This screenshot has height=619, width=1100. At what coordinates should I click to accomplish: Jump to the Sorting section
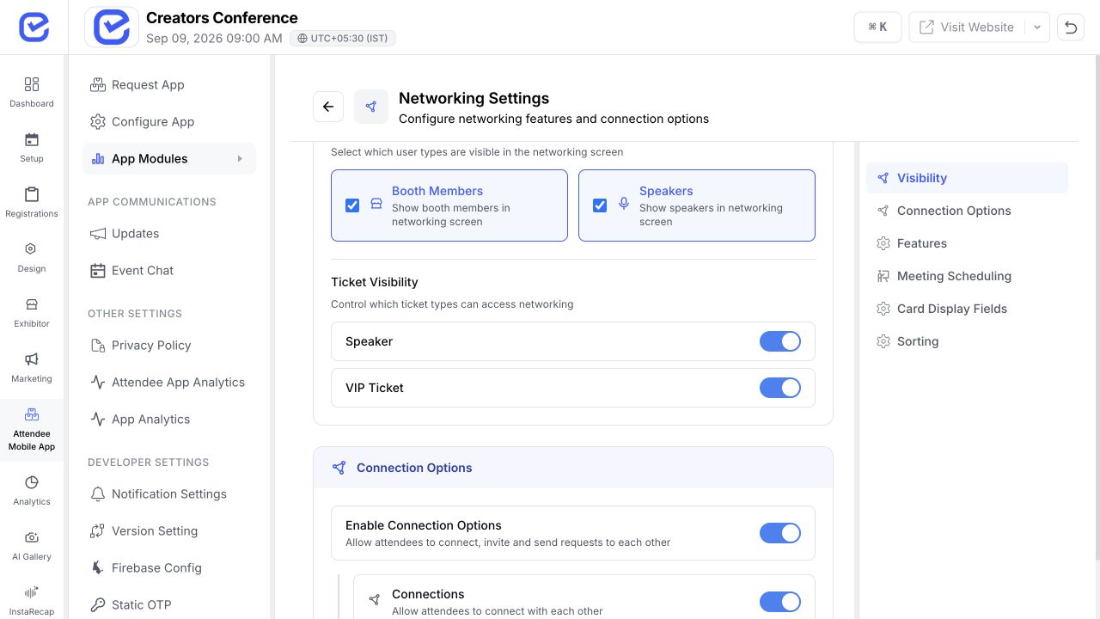click(x=967, y=341)
